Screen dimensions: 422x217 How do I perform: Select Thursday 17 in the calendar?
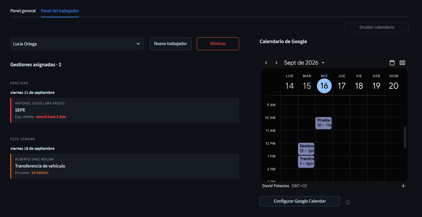coord(342,86)
